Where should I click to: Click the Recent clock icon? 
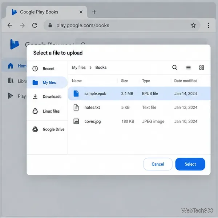tap(35, 69)
